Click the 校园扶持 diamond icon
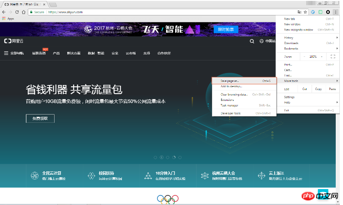 pos(91,175)
